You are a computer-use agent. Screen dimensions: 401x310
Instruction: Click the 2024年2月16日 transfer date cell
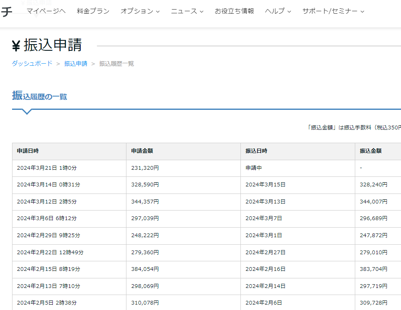pos(298,269)
